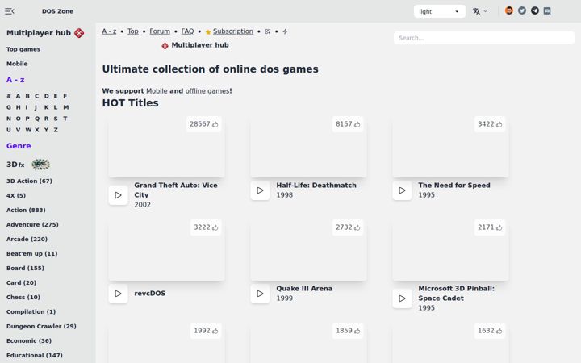Open revcDOS game thumbnail
The height and width of the screenshot is (363, 581).
(x=166, y=250)
